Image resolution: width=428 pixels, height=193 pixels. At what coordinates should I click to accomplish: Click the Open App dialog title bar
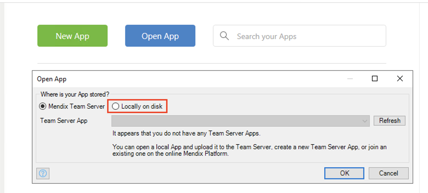[192, 79]
